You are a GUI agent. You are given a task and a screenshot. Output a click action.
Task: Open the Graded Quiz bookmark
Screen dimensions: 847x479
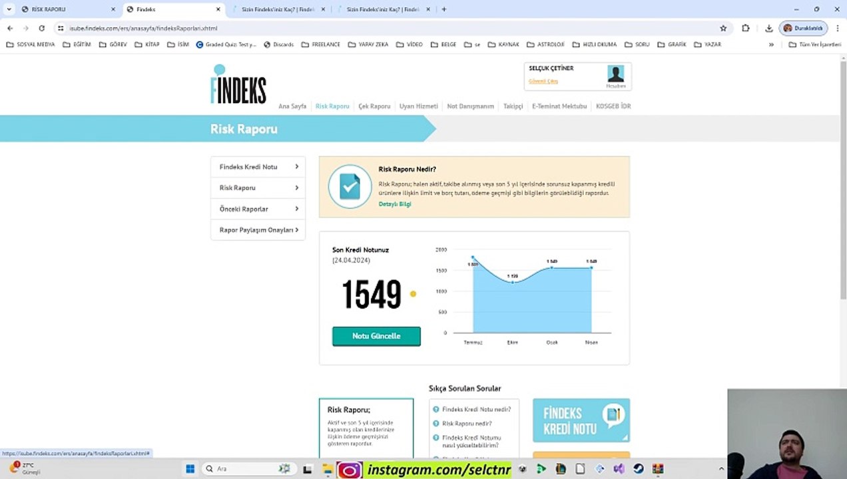226,45
